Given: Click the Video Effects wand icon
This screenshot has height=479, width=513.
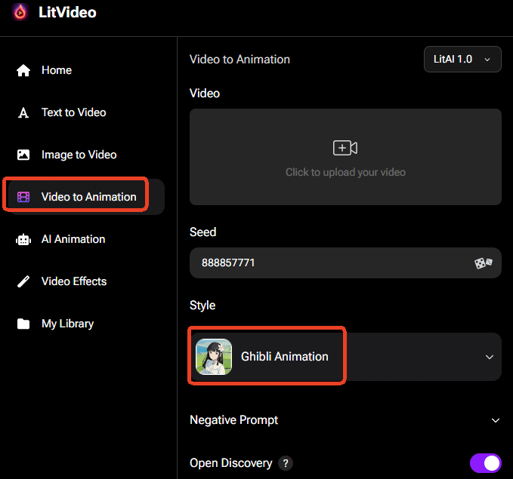Looking at the screenshot, I should pos(23,281).
